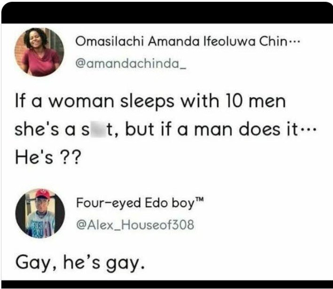Click the number 10 in the tweet
The image size is (333, 289).
[x=234, y=100]
